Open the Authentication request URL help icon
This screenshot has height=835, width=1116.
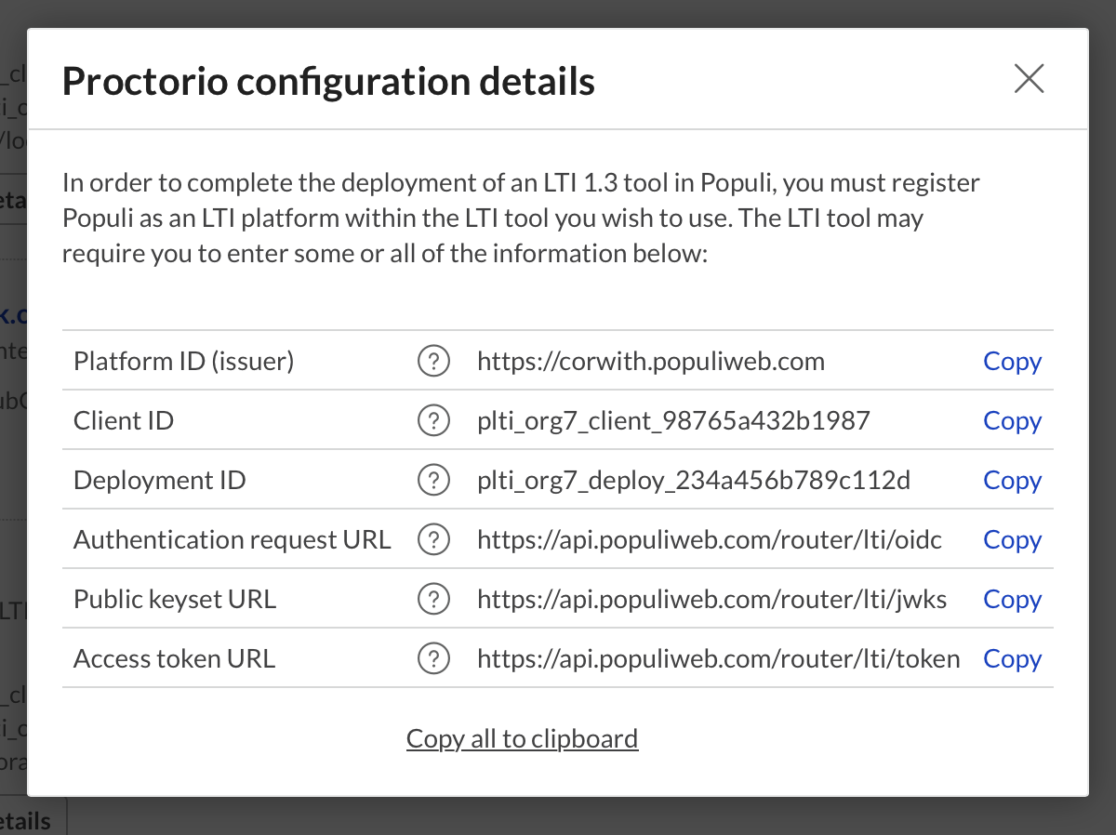coord(433,539)
